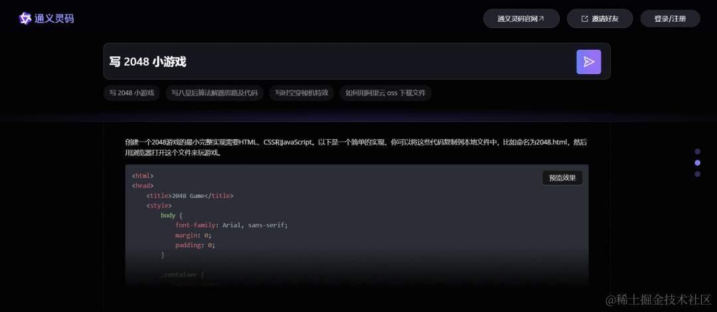Select the highlighted middle page dot

[x=697, y=163]
